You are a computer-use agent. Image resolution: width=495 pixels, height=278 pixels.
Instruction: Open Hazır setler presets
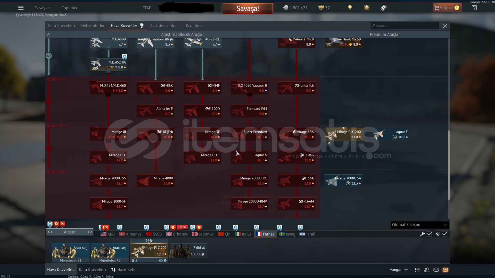coord(125,270)
